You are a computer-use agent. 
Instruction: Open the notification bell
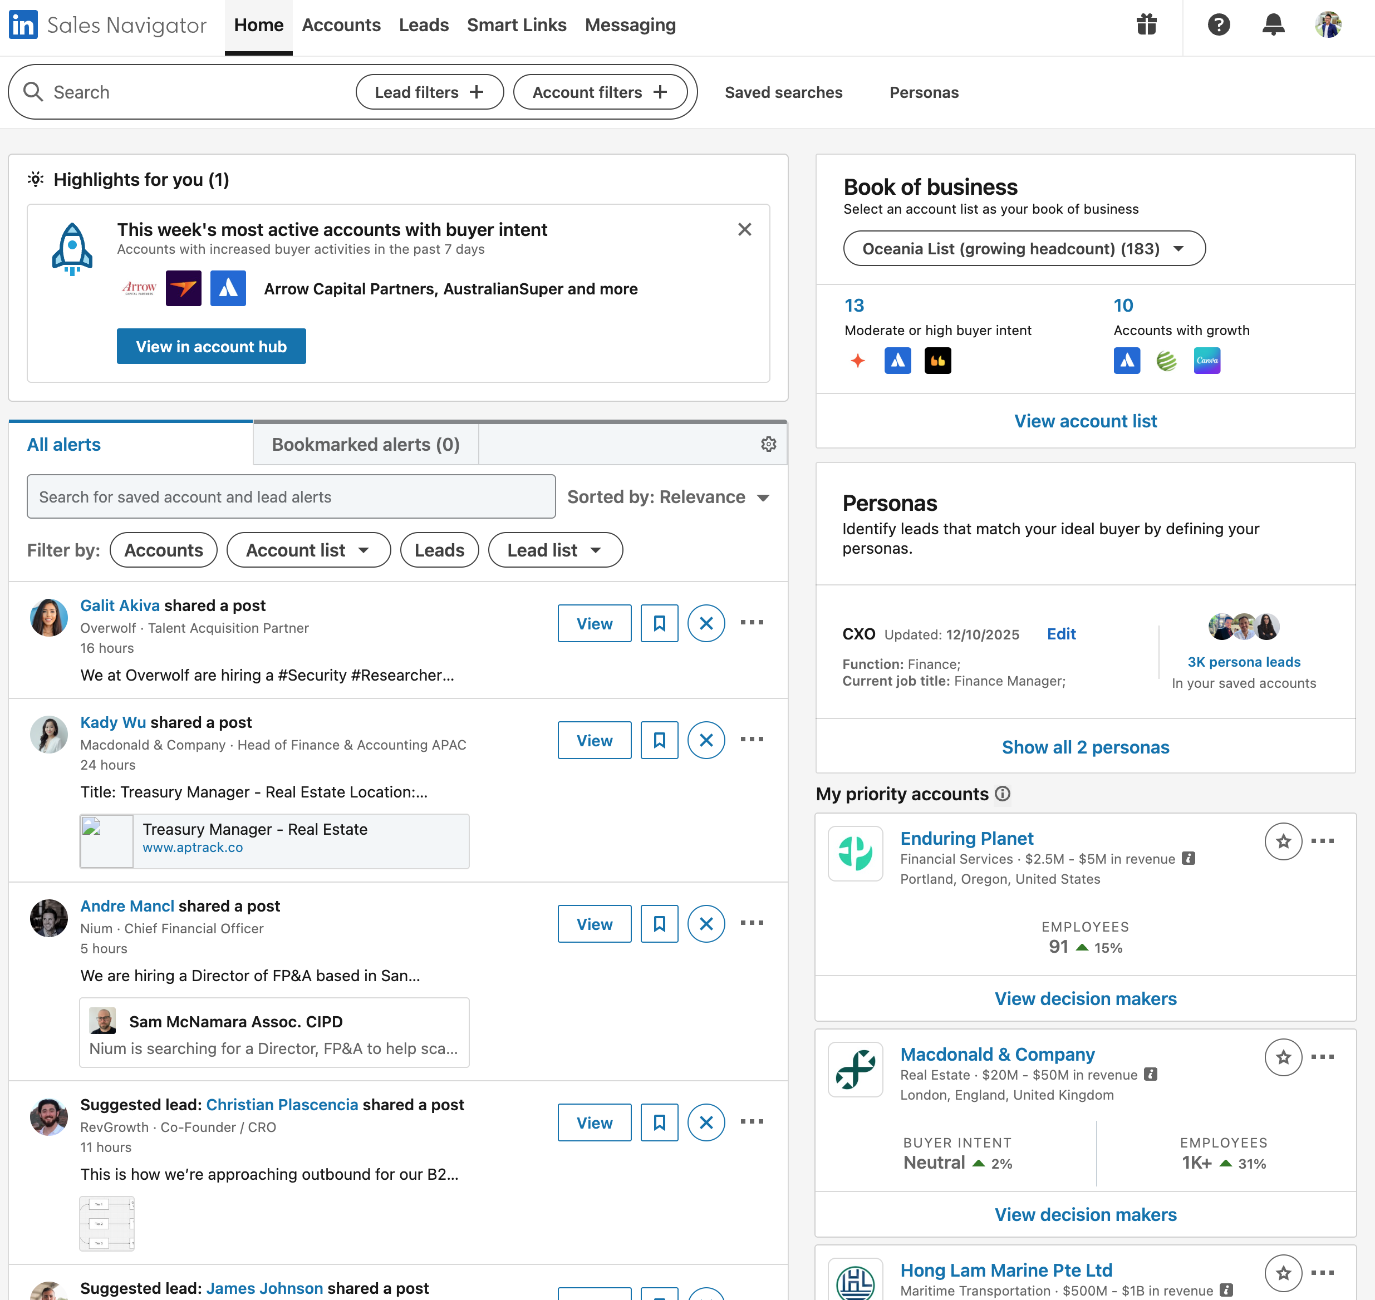pos(1274,25)
